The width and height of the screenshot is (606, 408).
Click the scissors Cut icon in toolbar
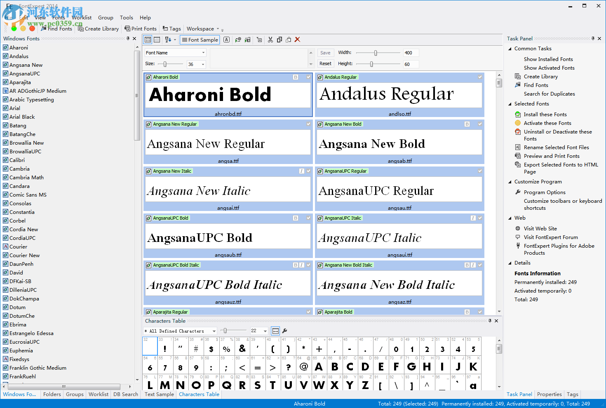coord(270,40)
